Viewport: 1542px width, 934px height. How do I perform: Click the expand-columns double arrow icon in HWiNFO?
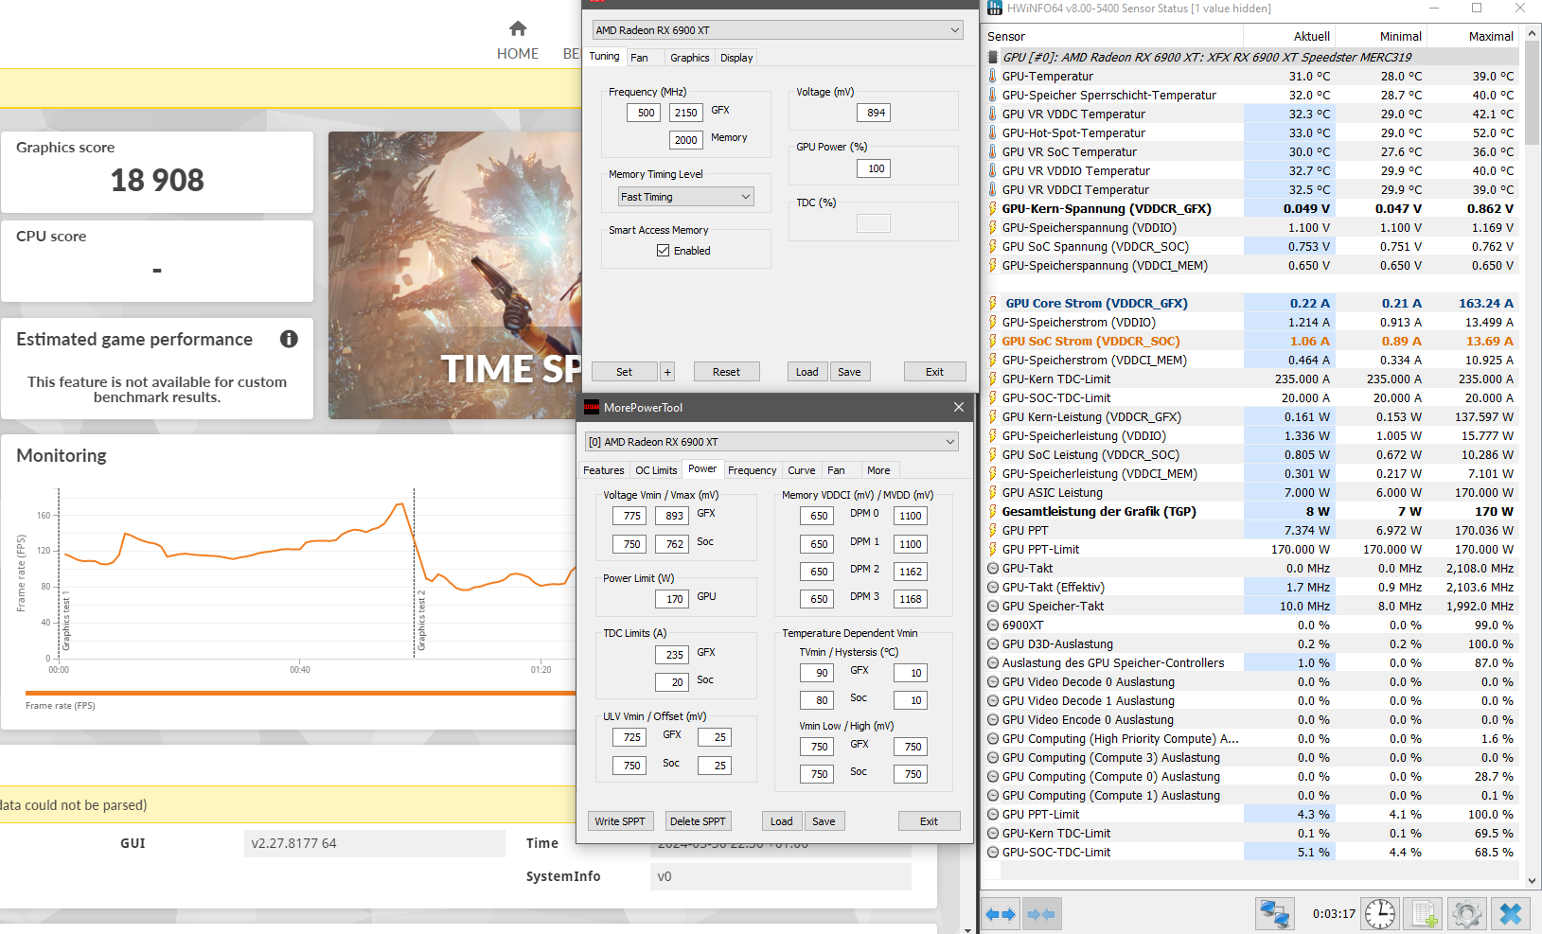point(1001,914)
